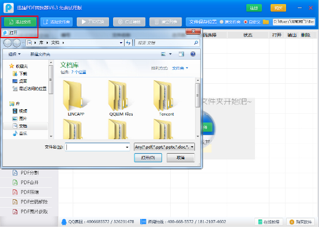Open the 组织 organize dropdown menu

[14, 54]
